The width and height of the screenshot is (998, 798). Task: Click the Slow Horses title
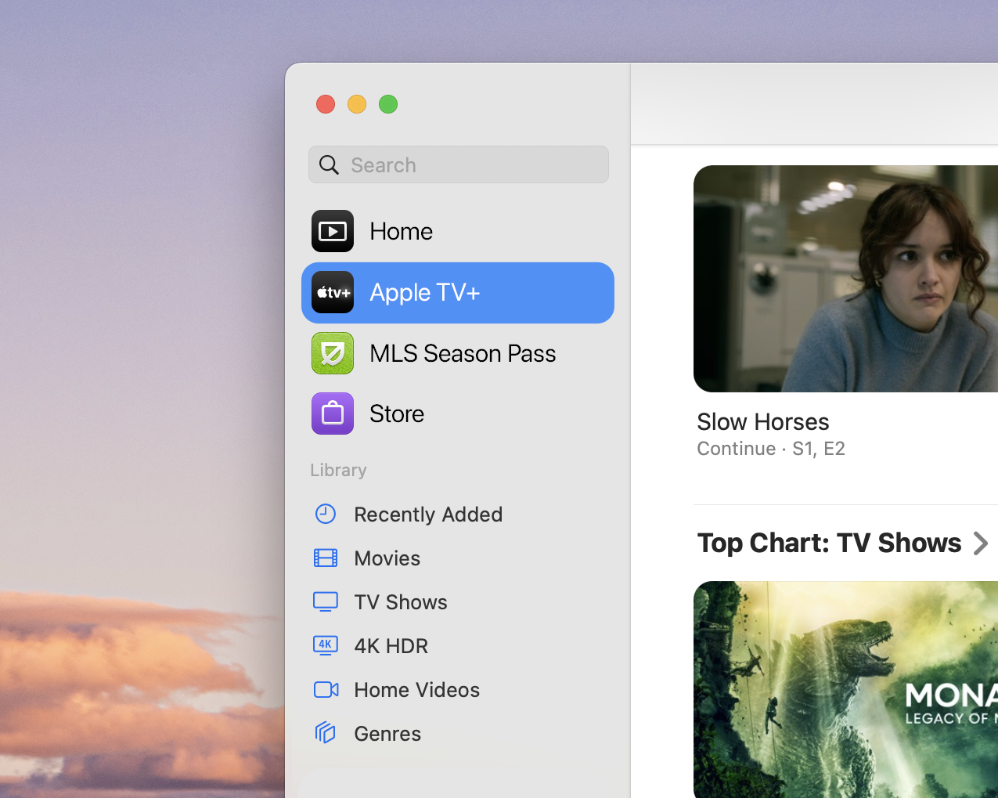(x=763, y=421)
